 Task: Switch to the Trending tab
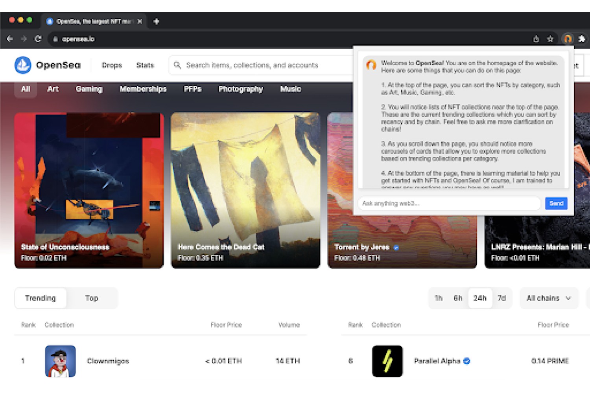point(41,298)
